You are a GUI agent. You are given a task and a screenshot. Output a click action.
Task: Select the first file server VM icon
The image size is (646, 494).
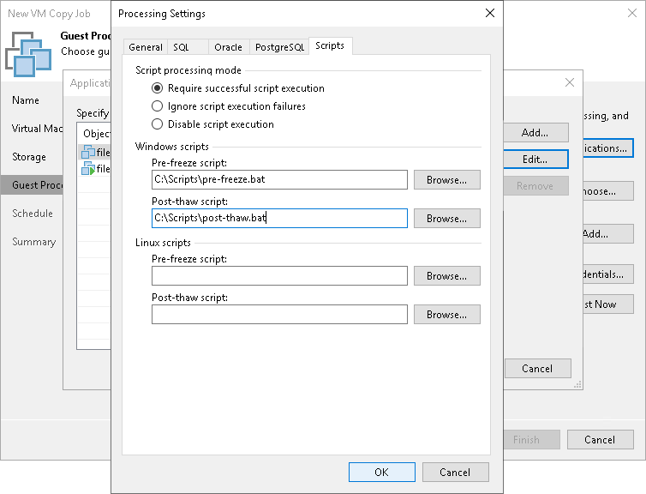(x=87, y=152)
